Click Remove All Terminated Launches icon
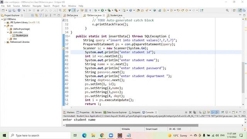This screenshot has width=247, height=139. (195, 112)
